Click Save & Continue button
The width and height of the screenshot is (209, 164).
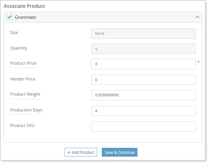pyautogui.click(x=120, y=152)
